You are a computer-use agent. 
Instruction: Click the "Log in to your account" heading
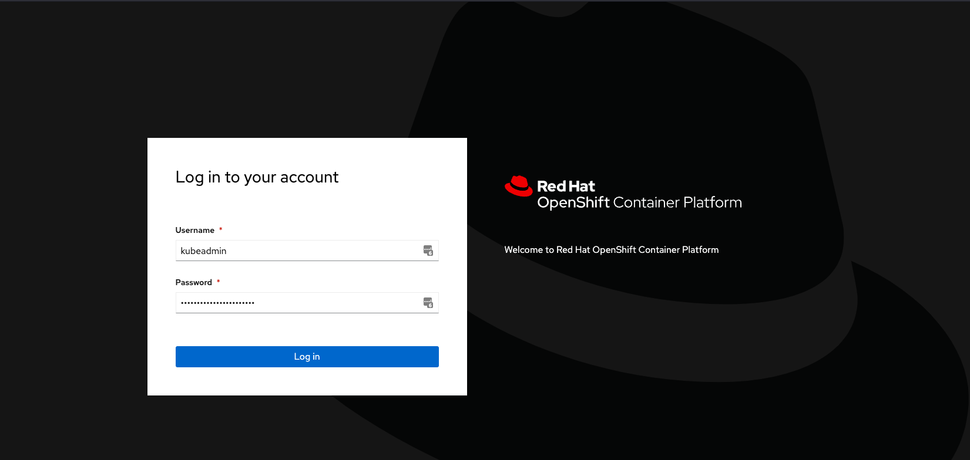tap(257, 177)
